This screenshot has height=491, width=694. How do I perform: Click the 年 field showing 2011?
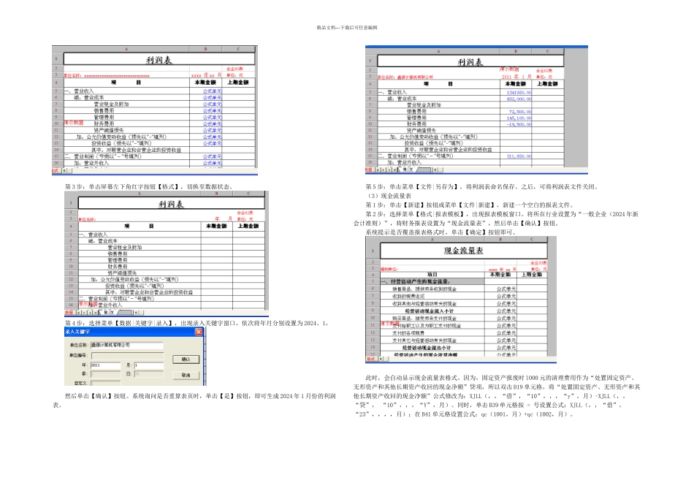[105, 365]
